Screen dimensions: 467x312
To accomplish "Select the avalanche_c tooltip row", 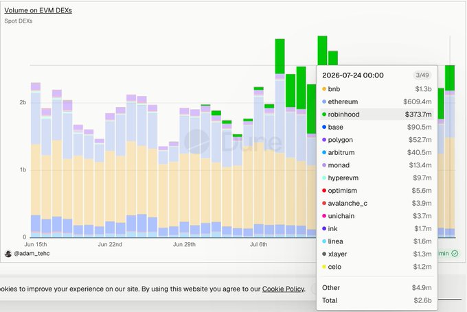I will coord(377,203).
